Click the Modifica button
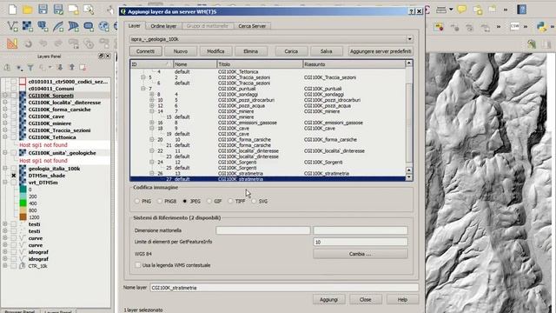Image resolution: width=556 pixels, height=313 pixels. tap(215, 51)
